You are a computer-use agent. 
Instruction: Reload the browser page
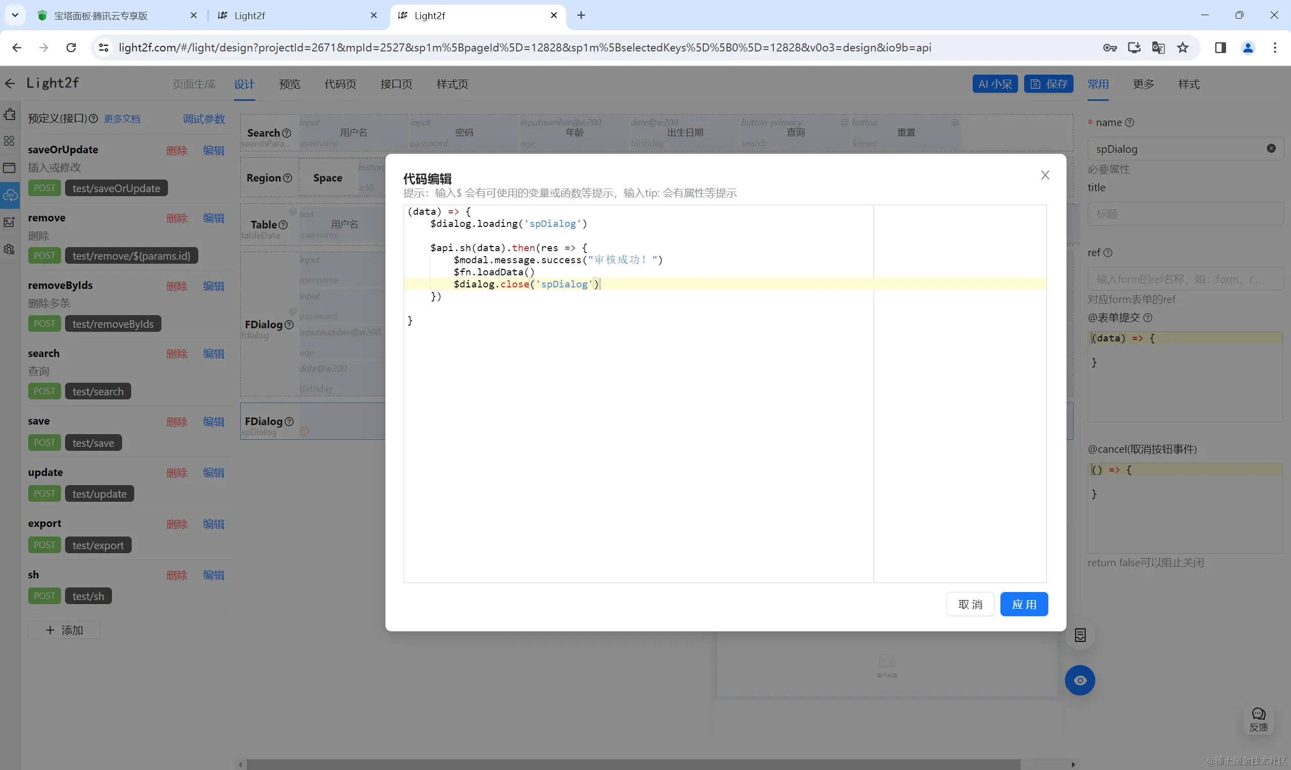click(x=71, y=48)
